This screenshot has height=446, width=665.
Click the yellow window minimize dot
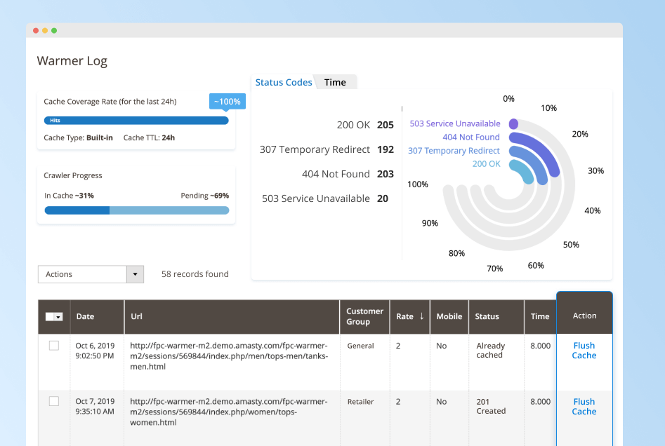[45, 31]
